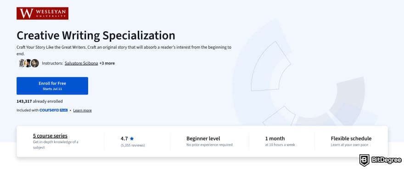Screen dimensions: 404x169
Task: Click the second instructor avatar
Action: 28,63
